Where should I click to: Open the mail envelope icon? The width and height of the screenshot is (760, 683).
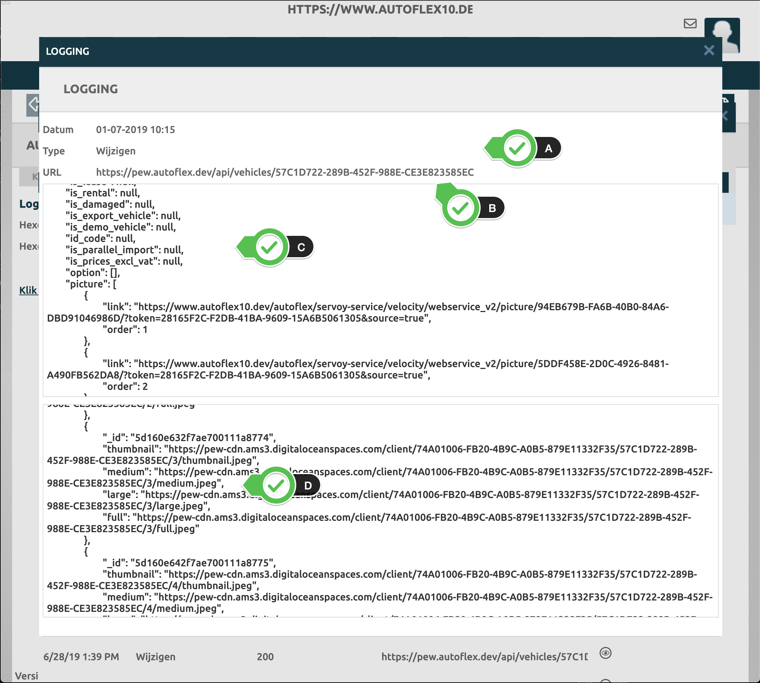(x=690, y=23)
